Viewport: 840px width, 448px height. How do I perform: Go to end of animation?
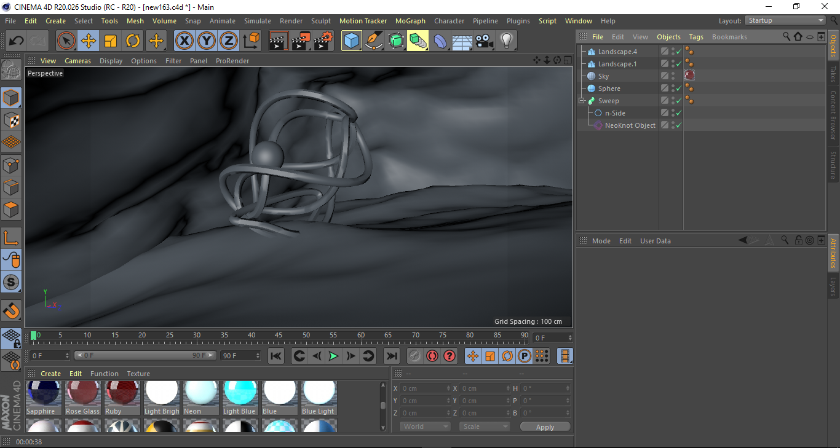(391, 356)
